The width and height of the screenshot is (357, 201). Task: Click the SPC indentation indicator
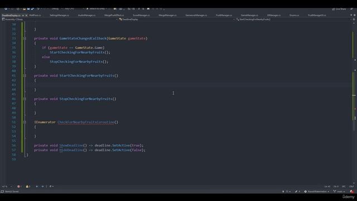[344, 186]
